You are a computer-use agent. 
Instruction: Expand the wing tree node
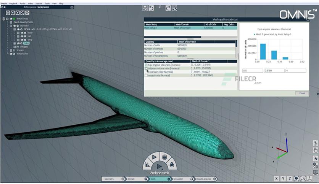tap(18, 40)
